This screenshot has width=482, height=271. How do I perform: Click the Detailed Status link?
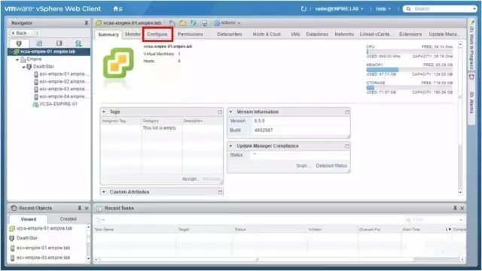[x=331, y=166]
